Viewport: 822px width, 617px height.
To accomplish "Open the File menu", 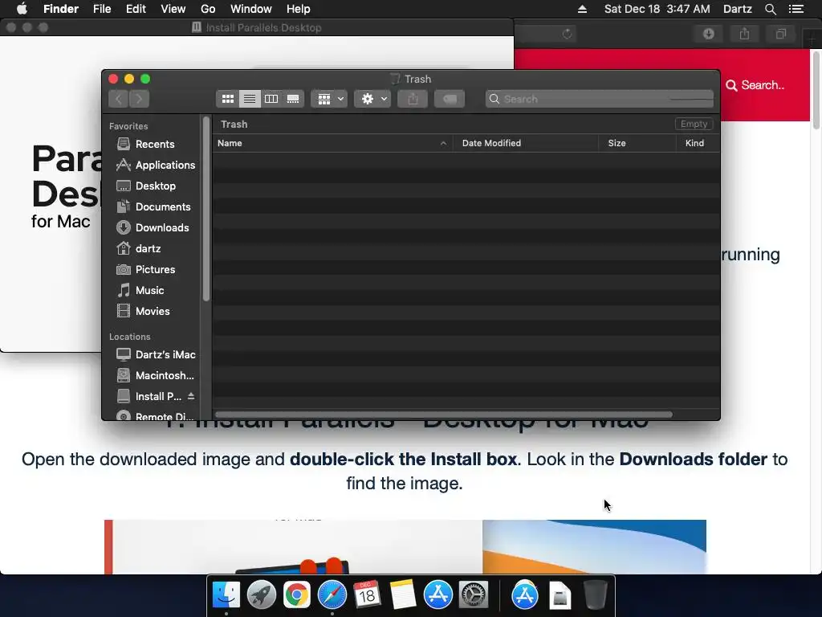I will click(102, 9).
